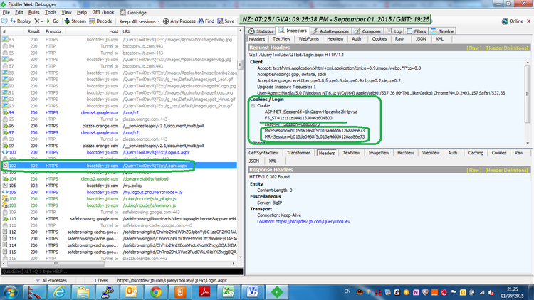Open Adobe Reader from taskbar
Screen dimensions: 534x300
tap(204, 292)
